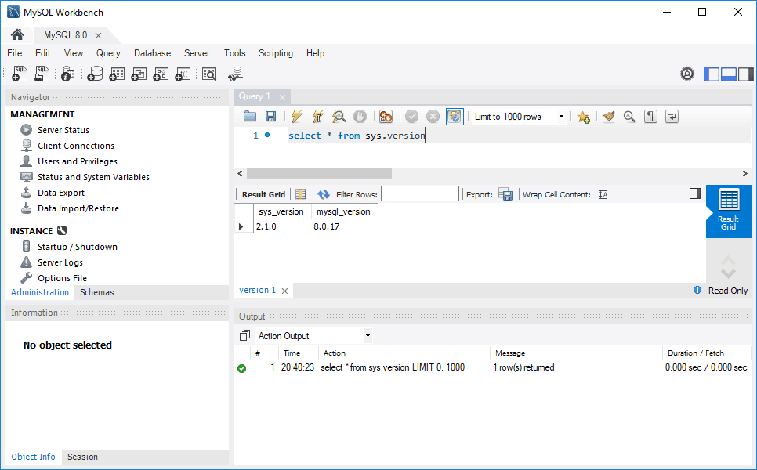Screen dimensions: 757x470
Task: Run EXPLAIN on the current statement
Action: click(x=339, y=116)
